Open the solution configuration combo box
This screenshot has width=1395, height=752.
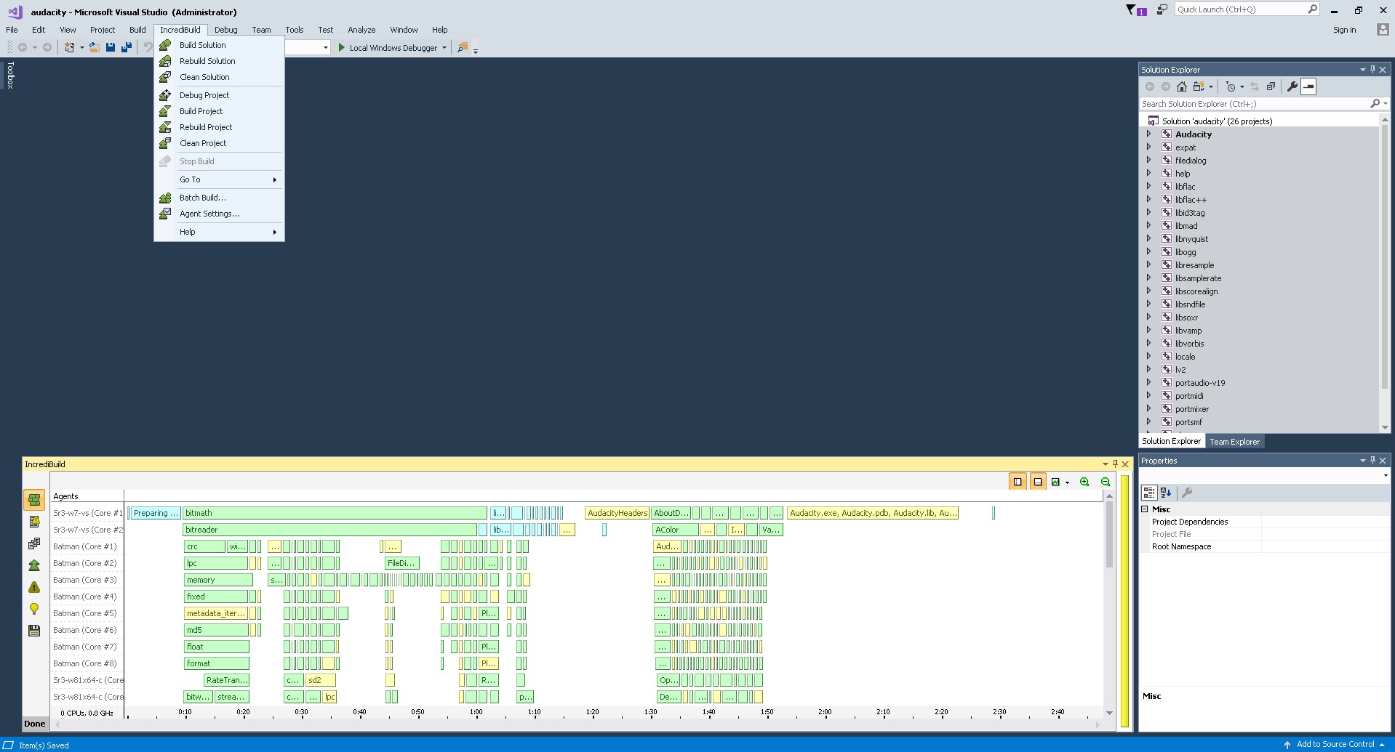tap(308, 47)
